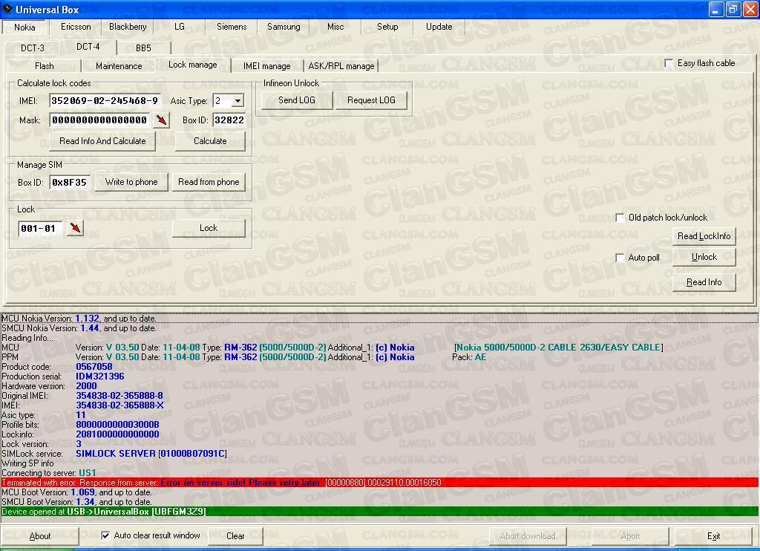This screenshot has height=551, width=760.
Task: Open the Asic Type dropdown
Action: pyautogui.click(x=237, y=101)
